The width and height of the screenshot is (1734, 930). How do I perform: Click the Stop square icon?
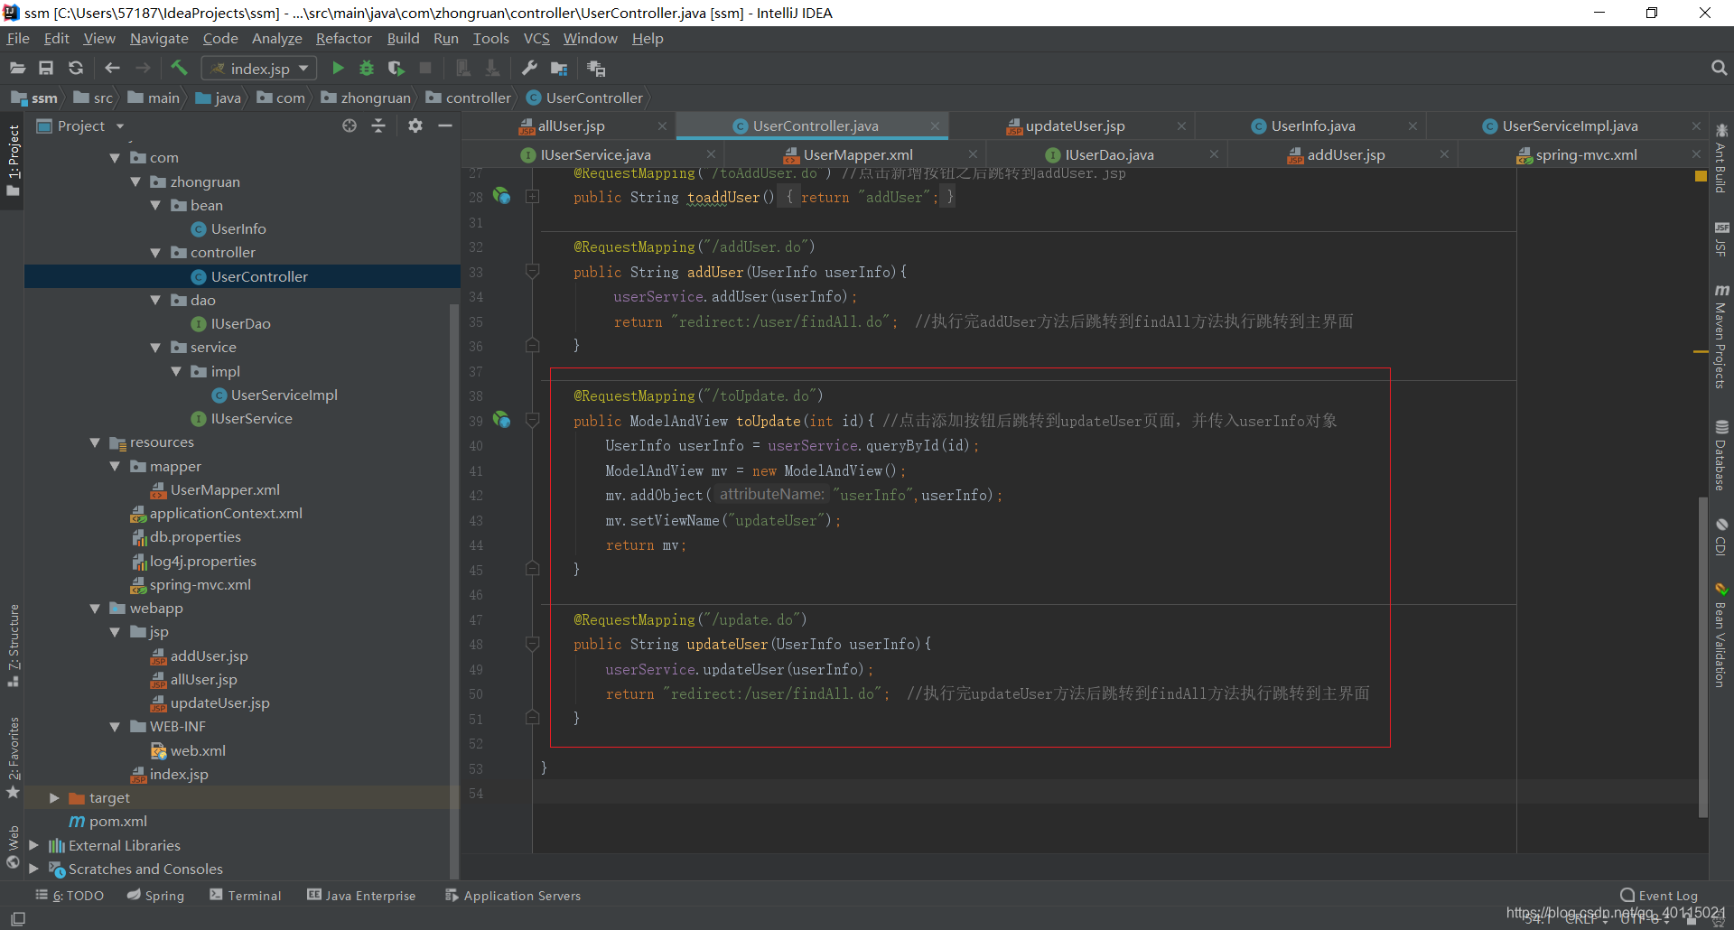[425, 68]
